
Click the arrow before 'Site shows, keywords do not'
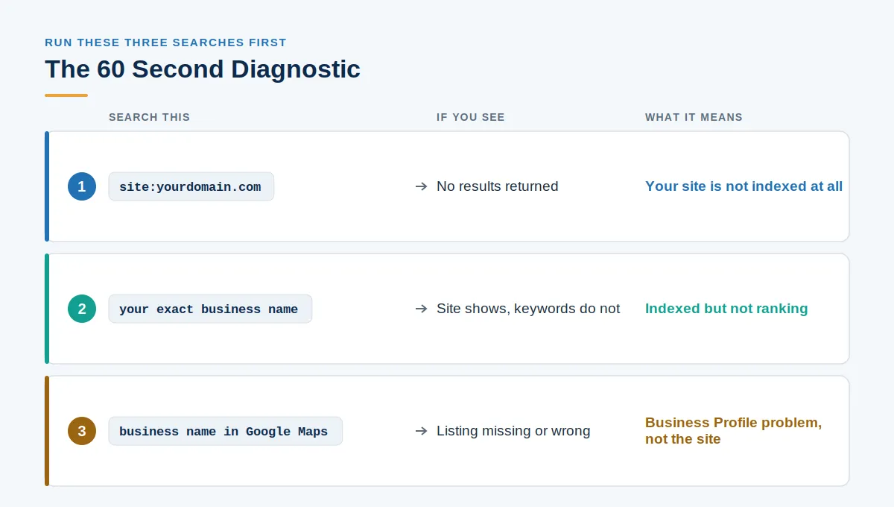pos(421,309)
